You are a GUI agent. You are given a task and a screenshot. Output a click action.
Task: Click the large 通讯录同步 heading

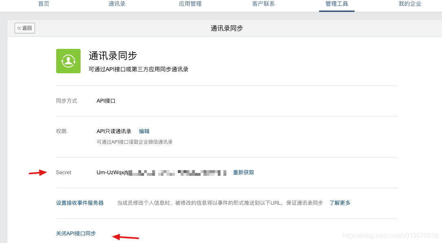tap(113, 56)
